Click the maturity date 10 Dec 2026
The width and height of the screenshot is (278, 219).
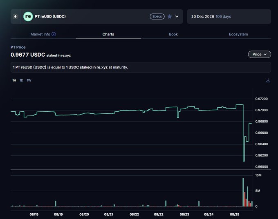[202, 16]
